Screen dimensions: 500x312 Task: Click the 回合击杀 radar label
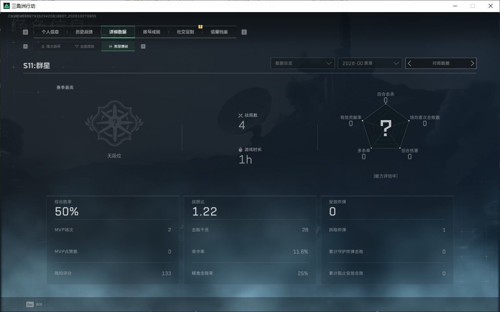(386, 94)
